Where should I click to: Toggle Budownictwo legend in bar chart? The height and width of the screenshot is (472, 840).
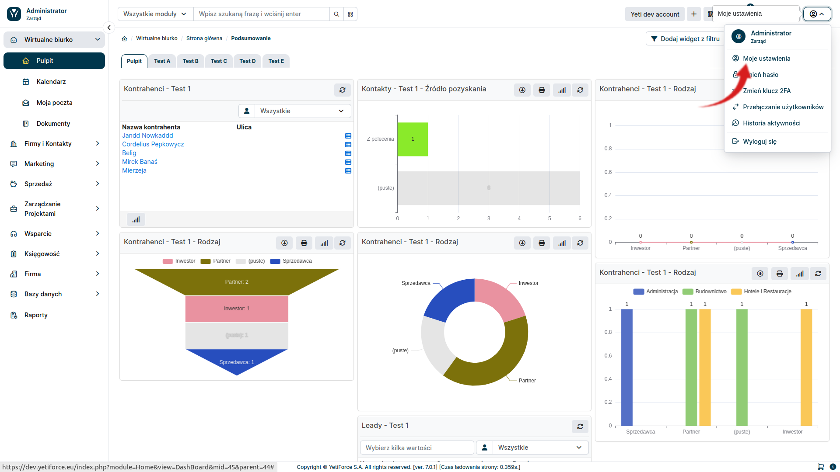pos(704,292)
